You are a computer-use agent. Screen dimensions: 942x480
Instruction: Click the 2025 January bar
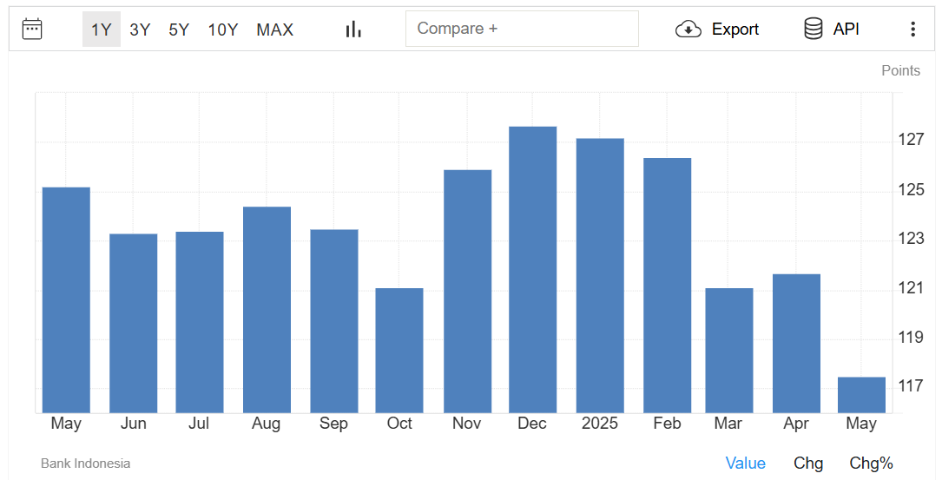click(x=600, y=276)
